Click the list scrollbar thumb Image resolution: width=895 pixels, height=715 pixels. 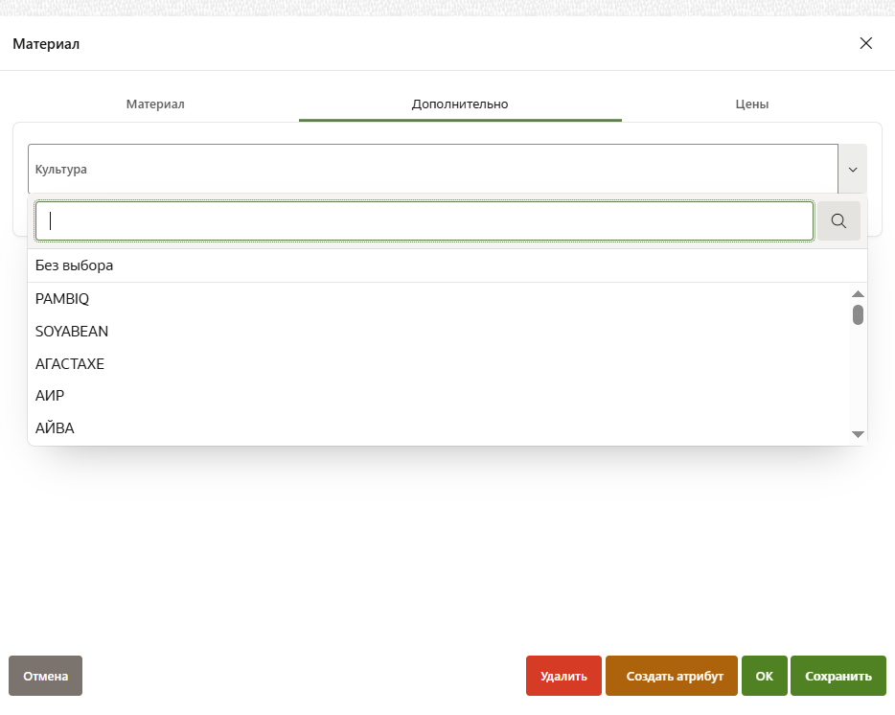858,314
